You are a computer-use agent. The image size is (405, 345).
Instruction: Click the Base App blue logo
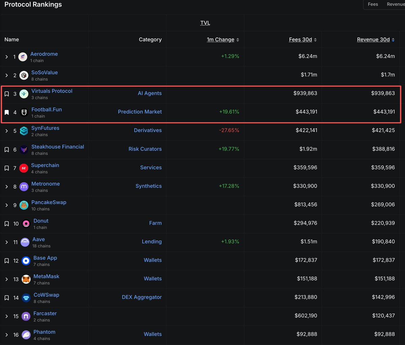click(26, 261)
